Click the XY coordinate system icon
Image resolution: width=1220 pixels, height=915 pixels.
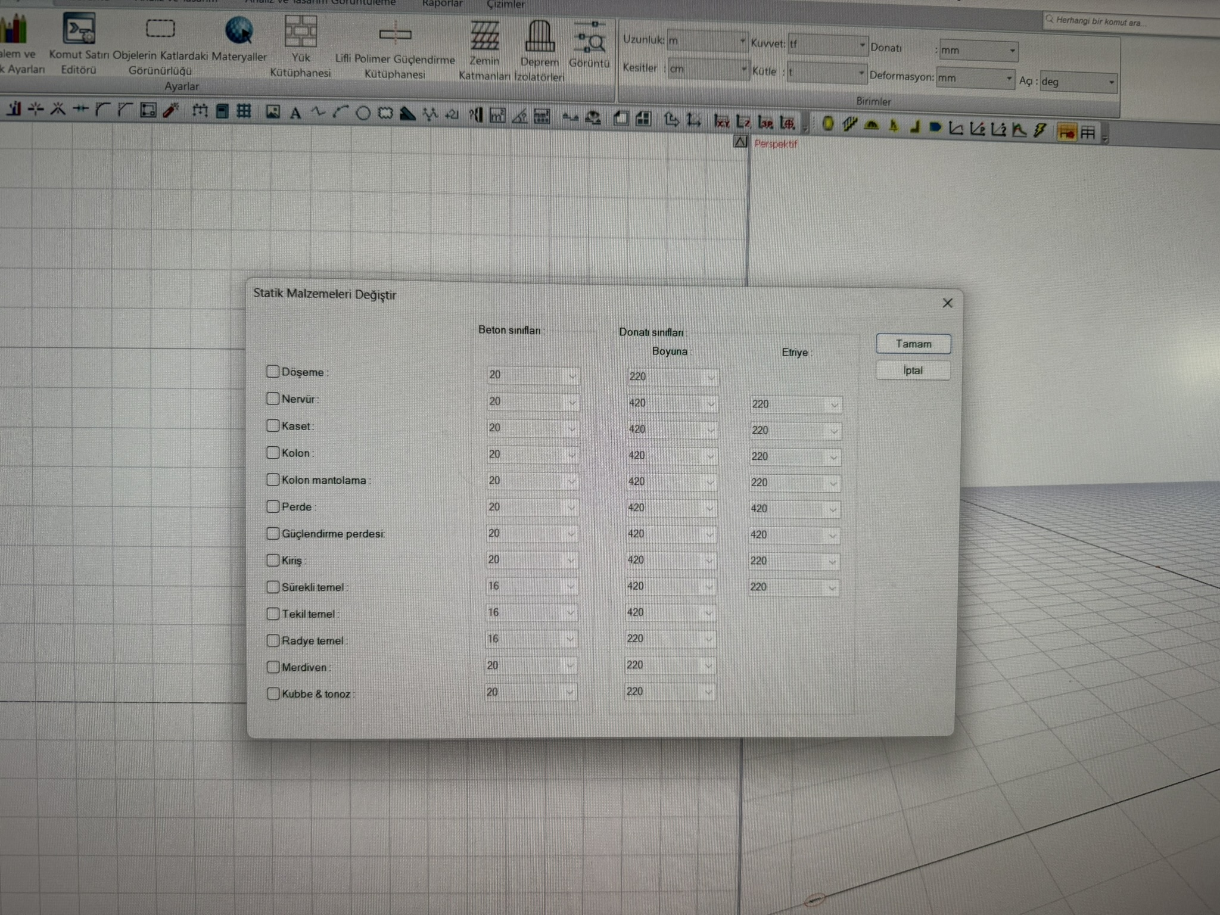click(x=721, y=122)
